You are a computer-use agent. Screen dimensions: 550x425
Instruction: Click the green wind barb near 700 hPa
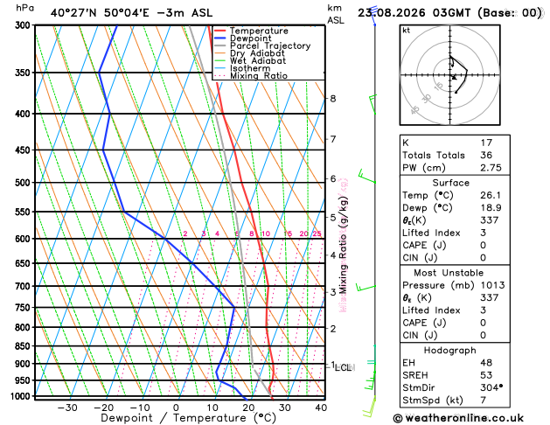point(366,287)
